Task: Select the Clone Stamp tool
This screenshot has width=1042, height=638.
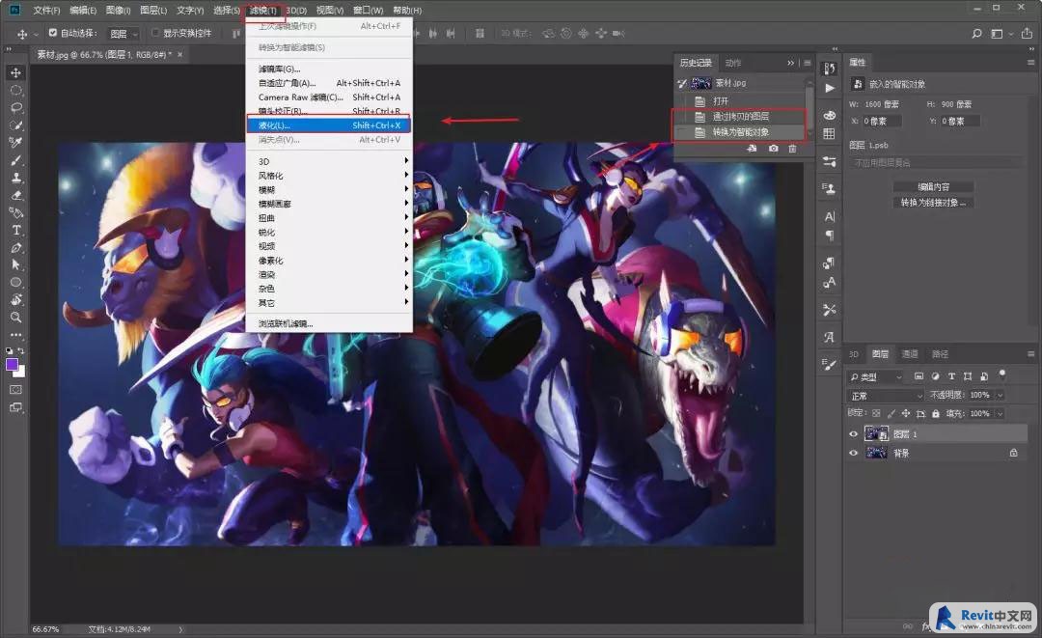Action: coord(16,178)
